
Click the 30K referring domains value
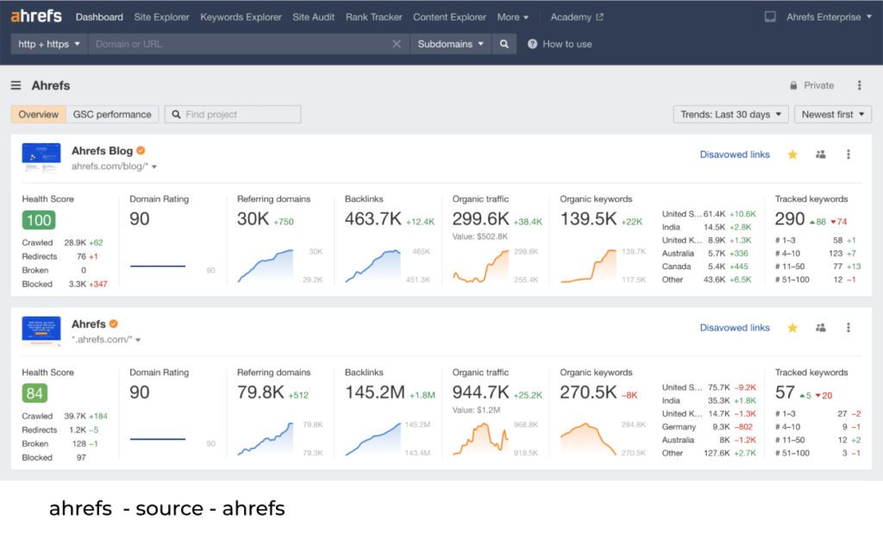click(x=253, y=218)
